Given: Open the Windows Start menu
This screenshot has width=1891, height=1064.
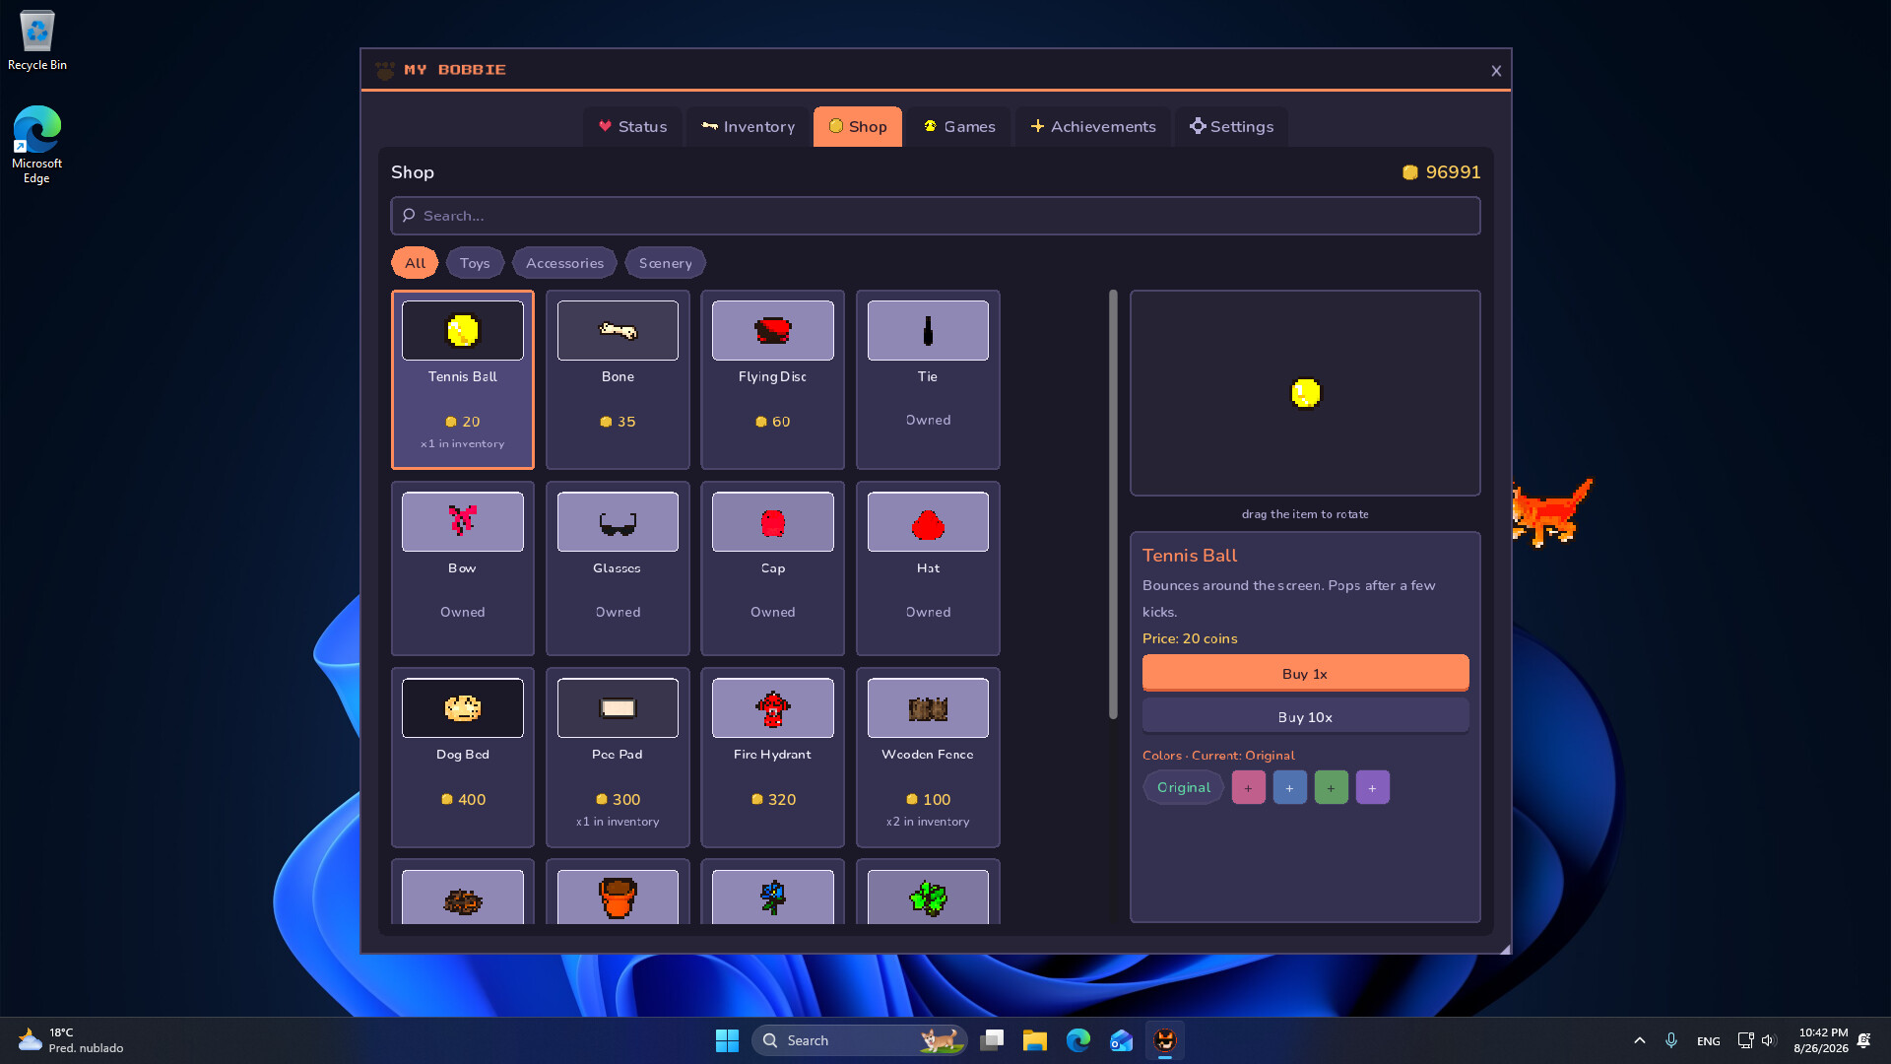Looking at the screenshot, I should click(x=727, y=1040).
